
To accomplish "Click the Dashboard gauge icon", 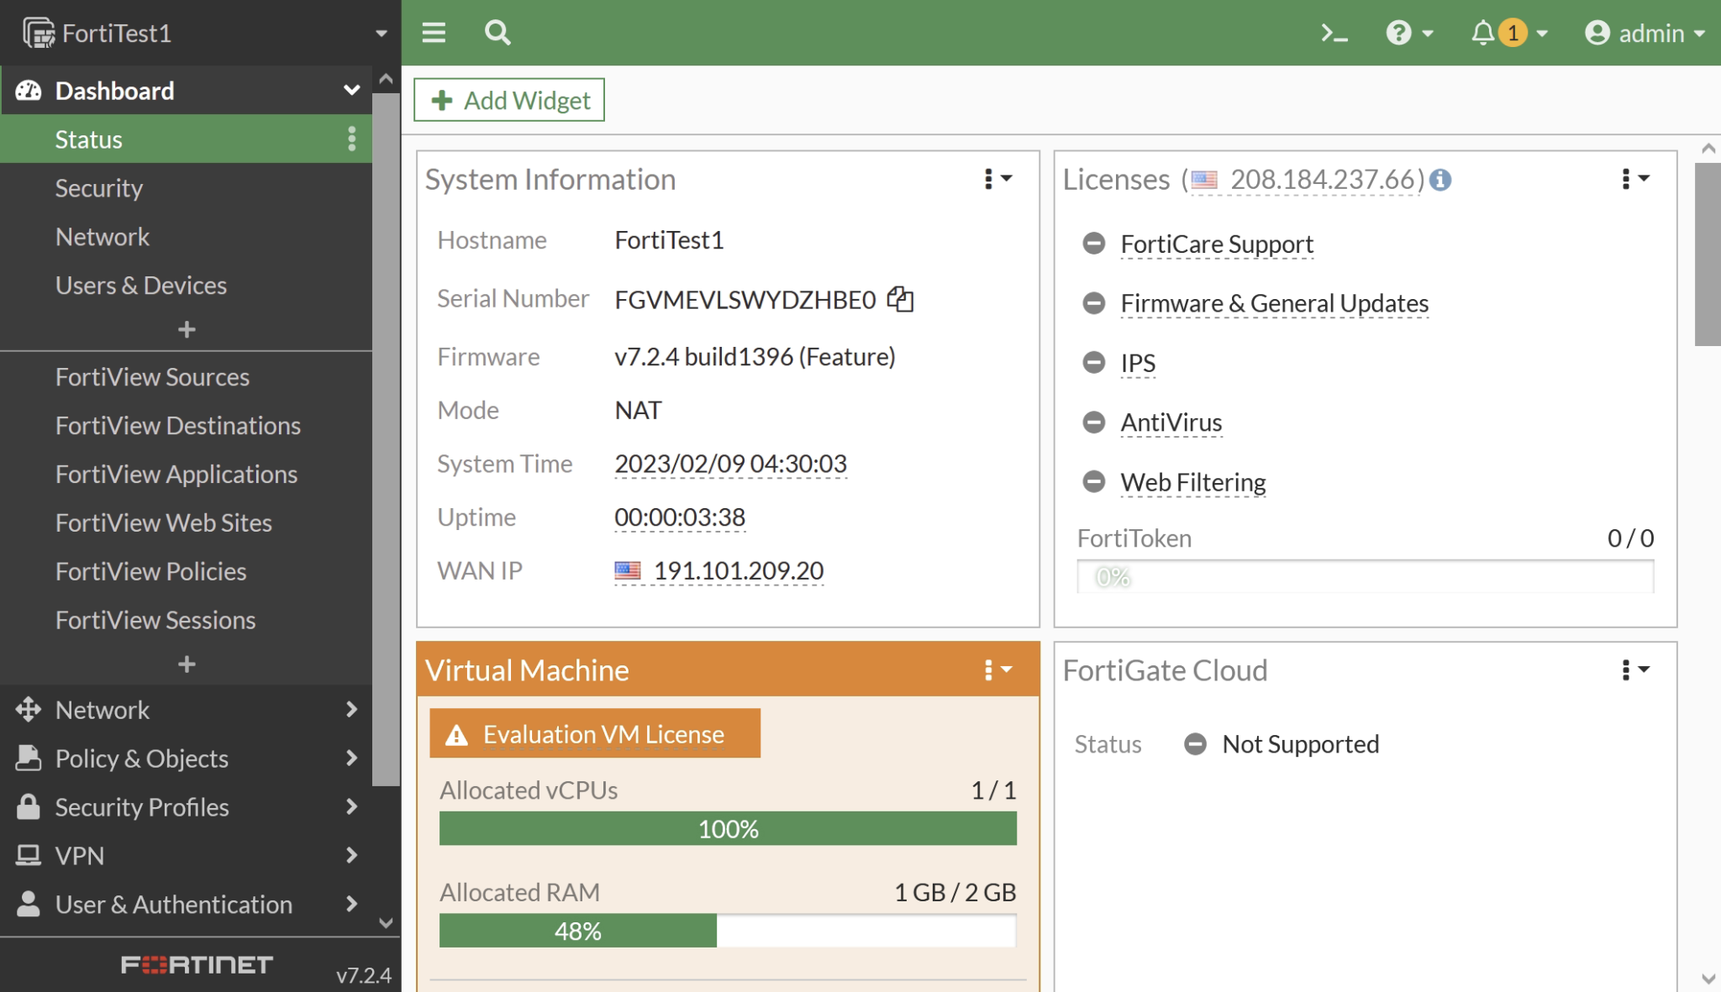I will (x=29, y=90).
